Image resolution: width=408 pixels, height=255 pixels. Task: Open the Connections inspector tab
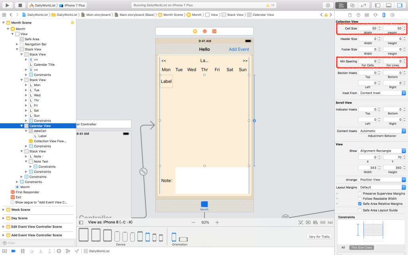pos(392,15)
